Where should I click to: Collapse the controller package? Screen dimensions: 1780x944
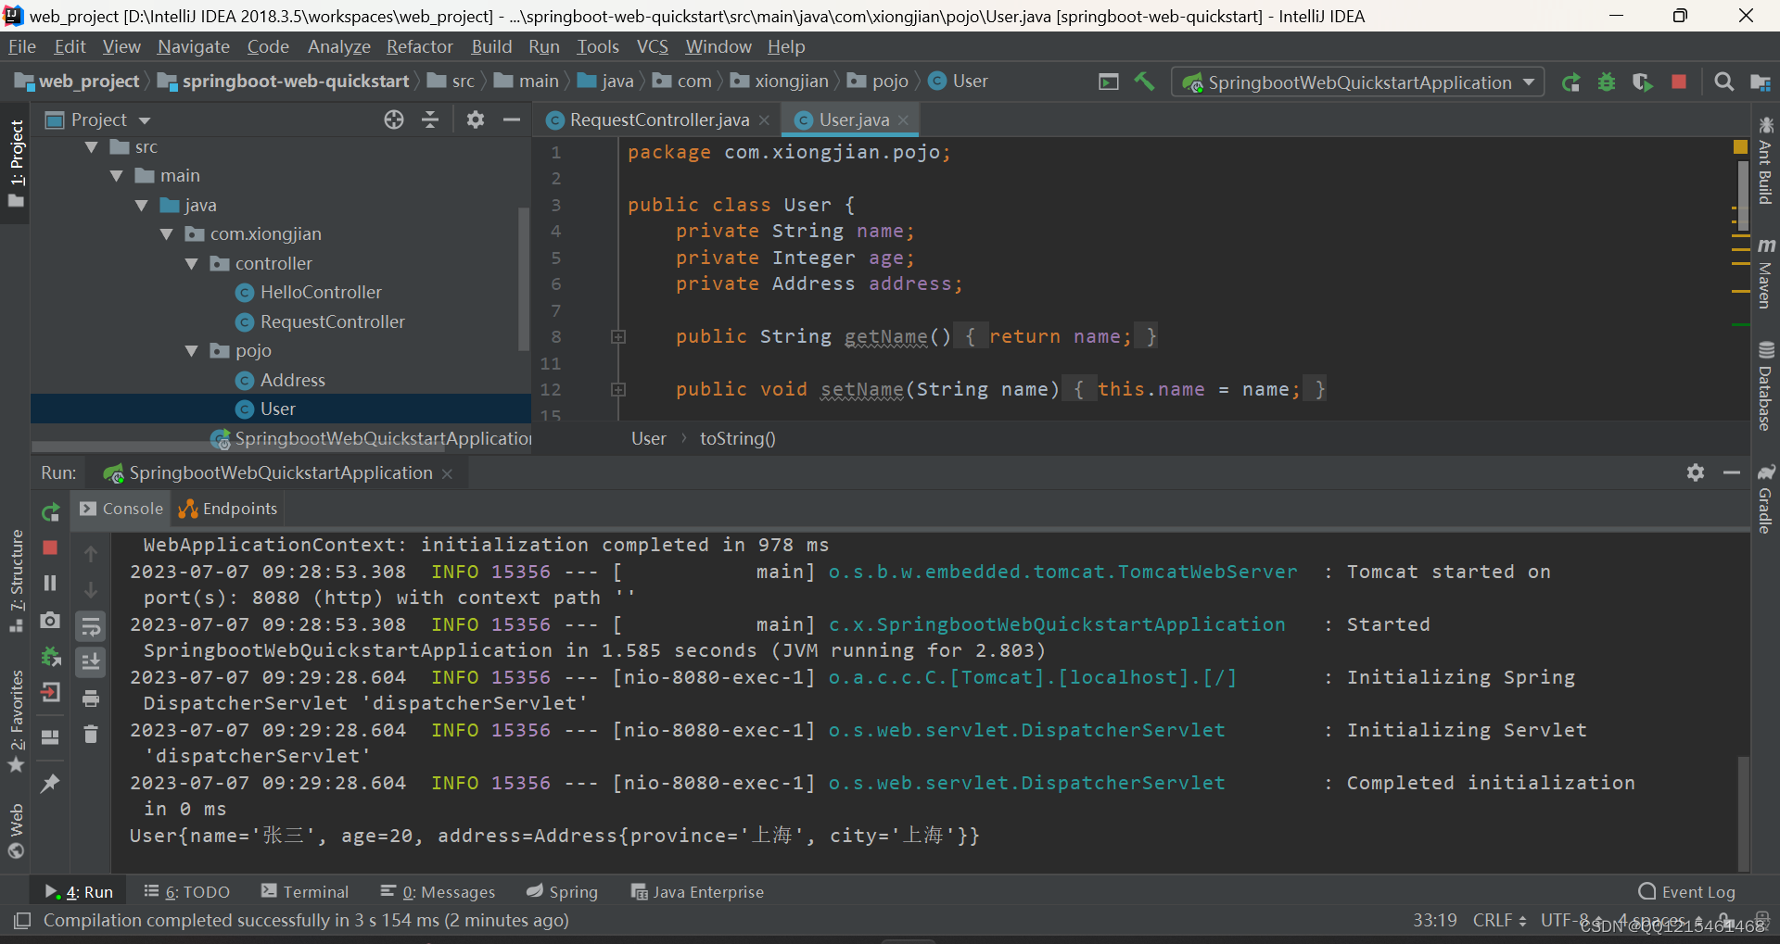pos(191,264)
